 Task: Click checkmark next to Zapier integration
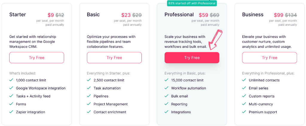click(11, 112)
